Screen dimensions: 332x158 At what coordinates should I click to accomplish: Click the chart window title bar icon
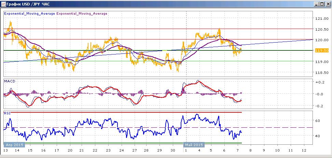3,4
